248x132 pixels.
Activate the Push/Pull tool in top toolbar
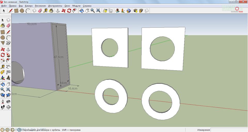click(x=58, y=11)
